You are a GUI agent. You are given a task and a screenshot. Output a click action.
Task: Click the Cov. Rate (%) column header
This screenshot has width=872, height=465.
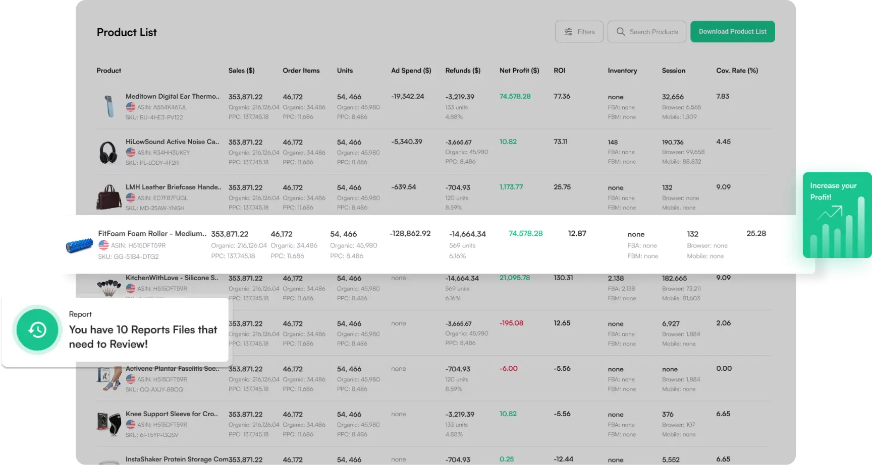click(x=737, y=71)
